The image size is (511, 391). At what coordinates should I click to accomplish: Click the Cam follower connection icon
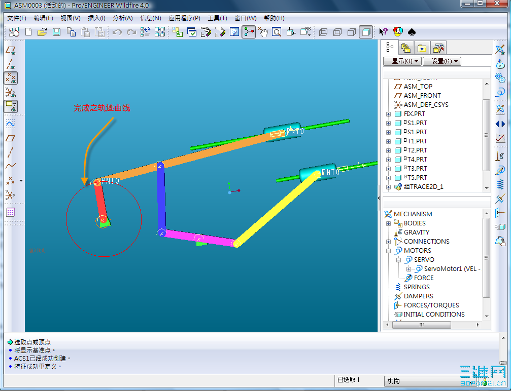coord(500,65)
